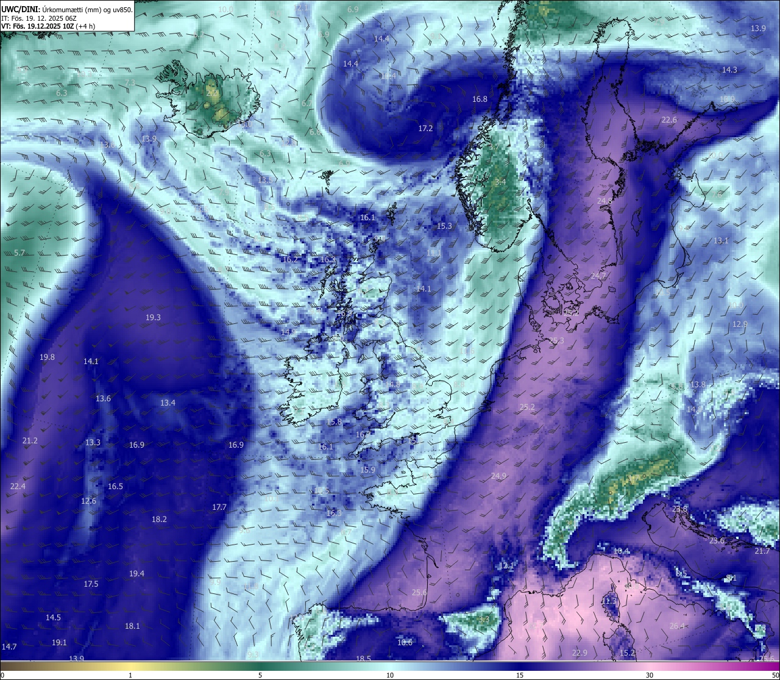
Task: Click the 15.2 value on the map
Action: tap(627, 653)
